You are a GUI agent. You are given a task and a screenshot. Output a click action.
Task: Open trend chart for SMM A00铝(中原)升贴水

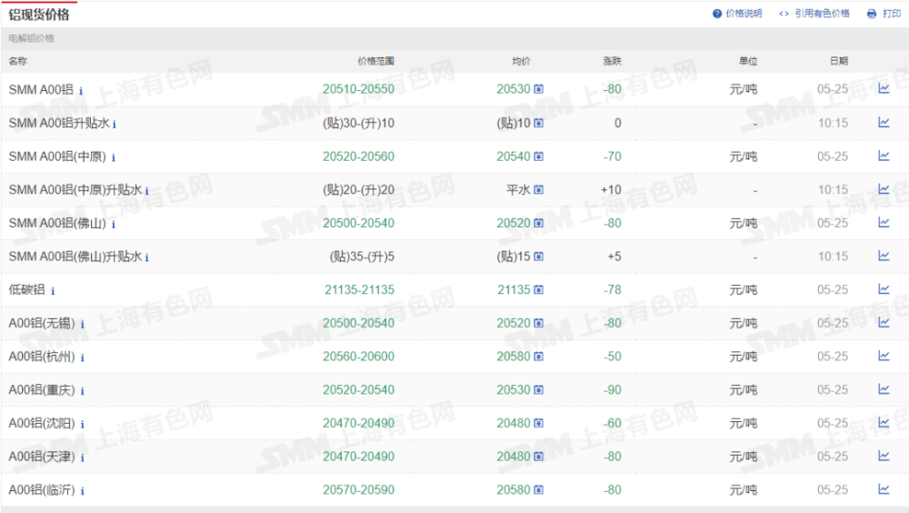click(x=884, y=188)
